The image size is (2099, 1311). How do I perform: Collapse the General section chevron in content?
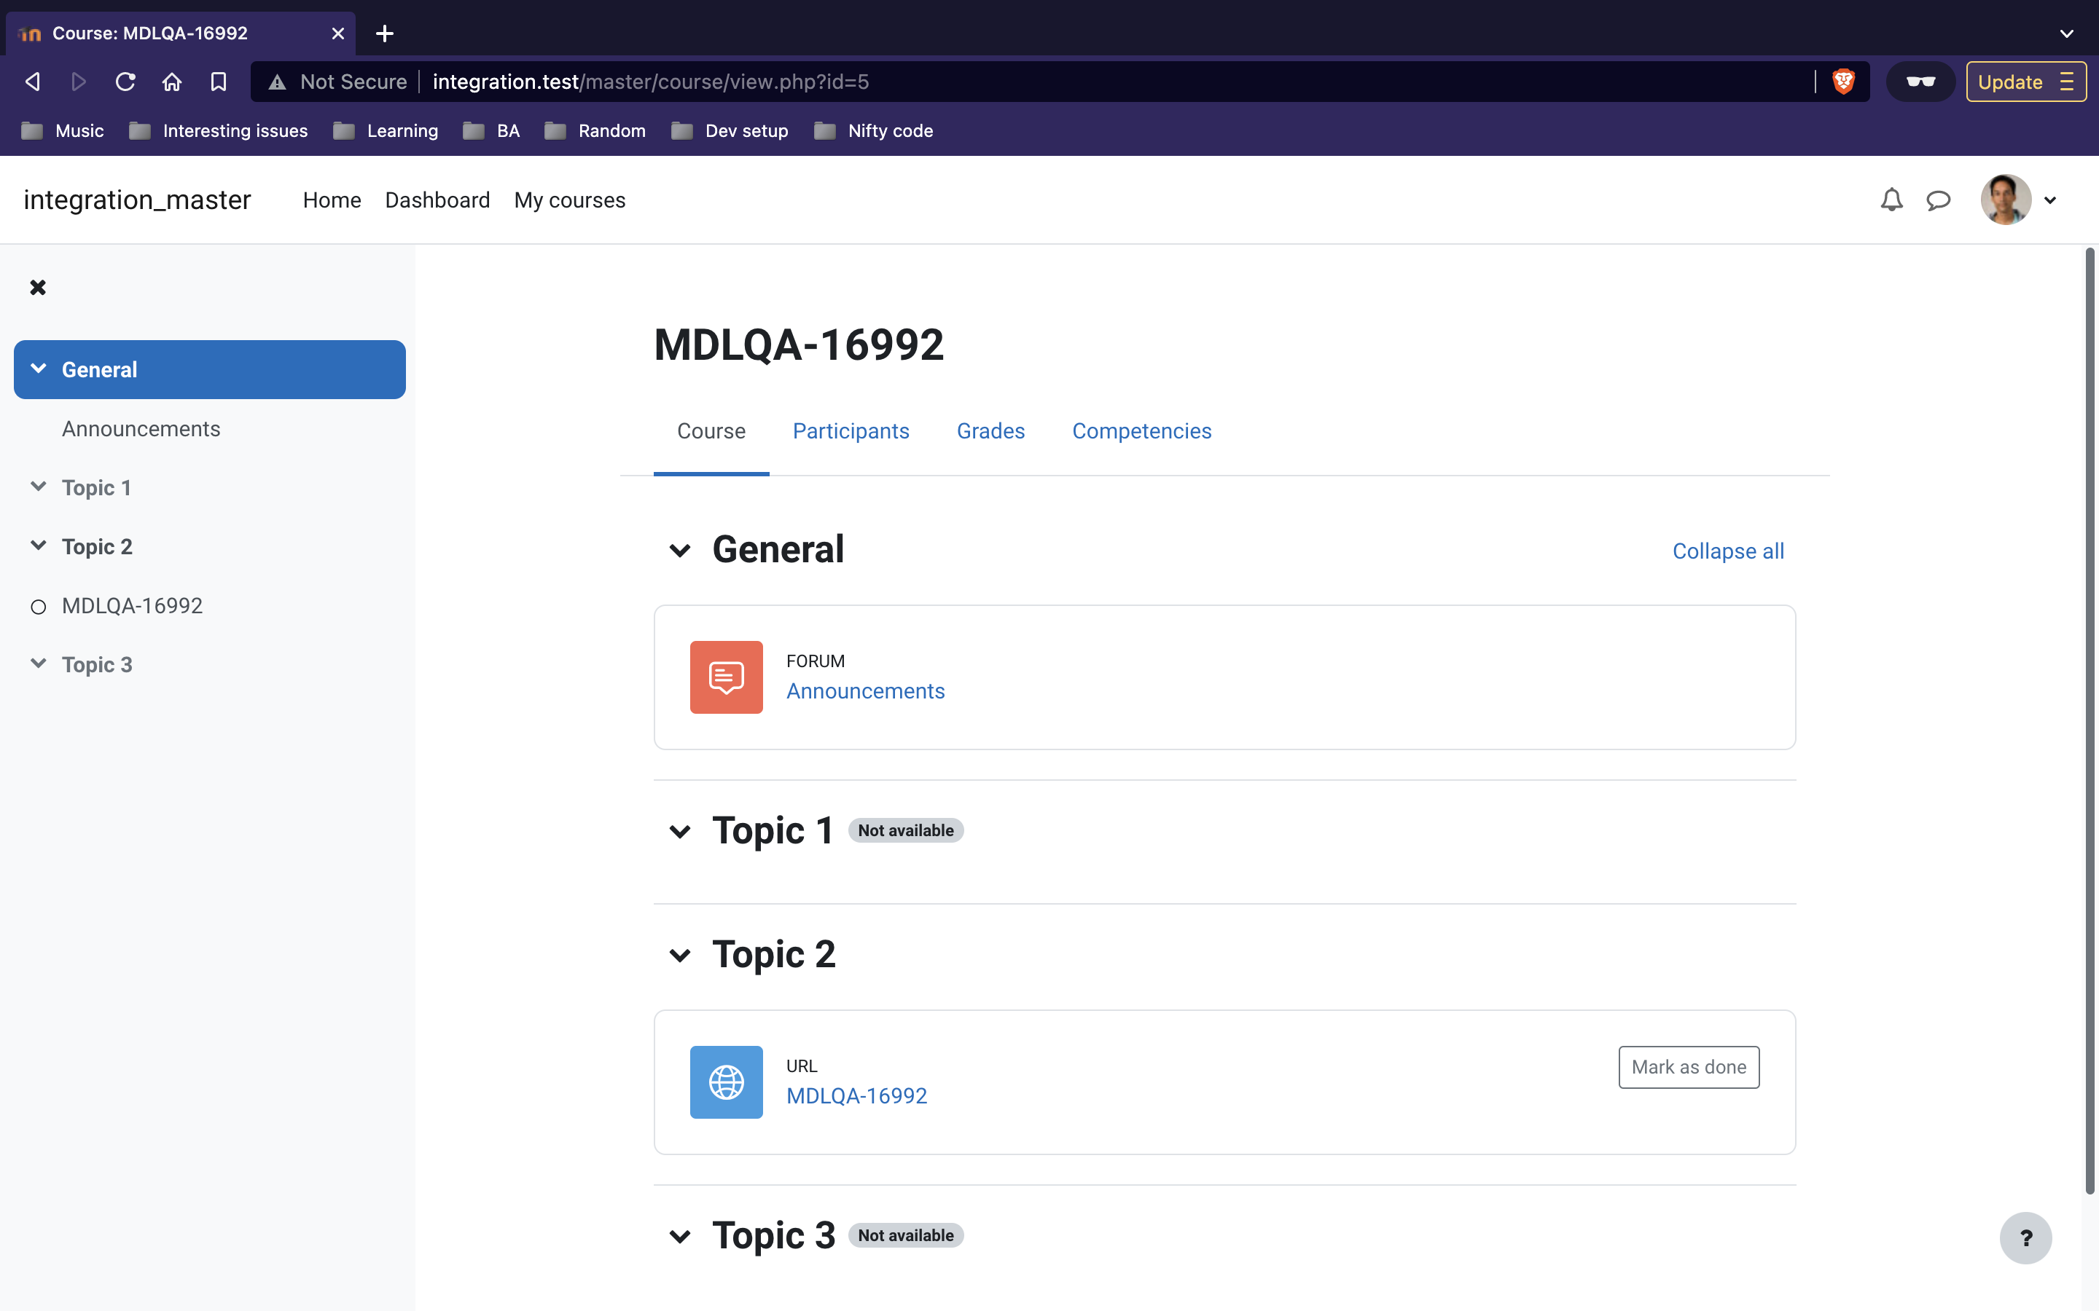680,550
